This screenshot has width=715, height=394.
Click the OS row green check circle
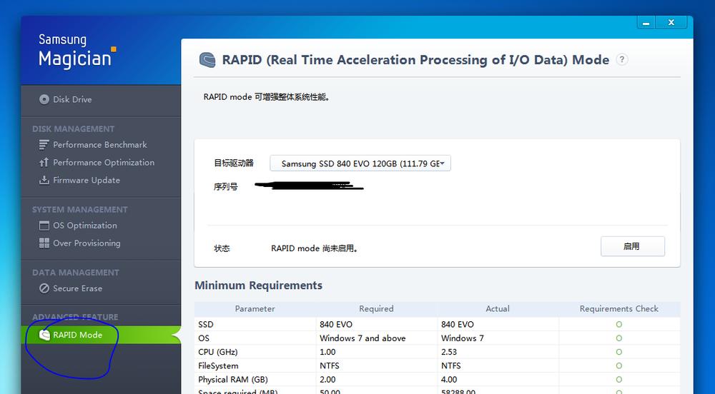pyautogui.click(x=618, y=338)
